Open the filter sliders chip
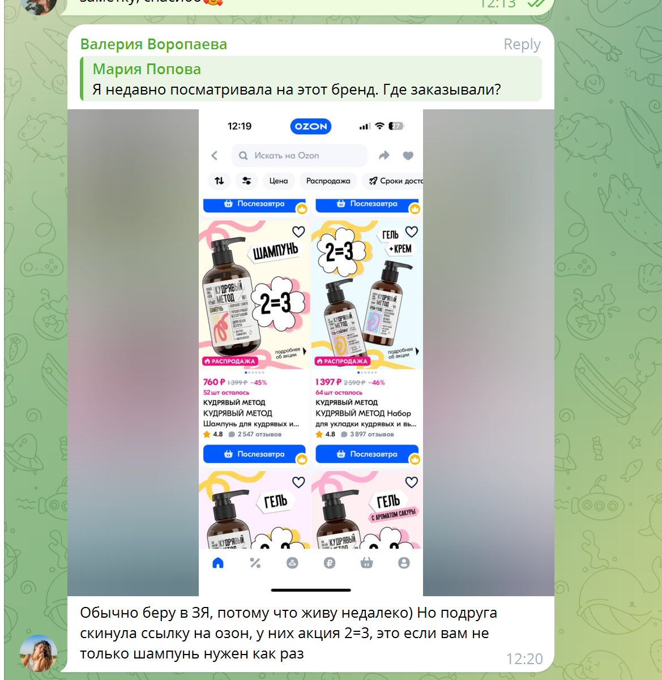 [246, 181]
